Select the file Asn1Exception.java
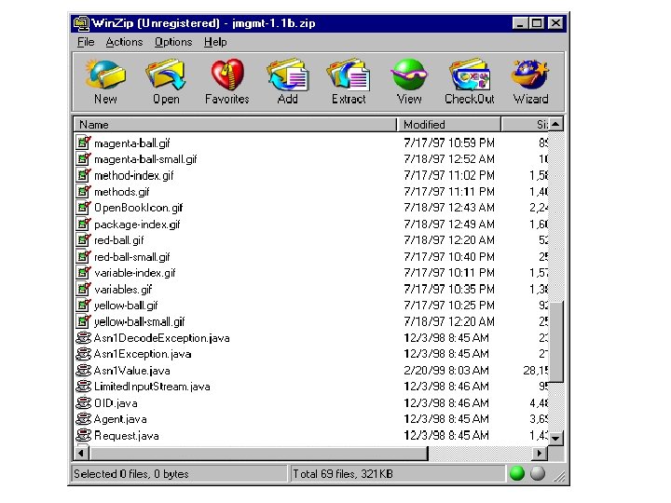 pyautogui.click(x=143, y=354)
